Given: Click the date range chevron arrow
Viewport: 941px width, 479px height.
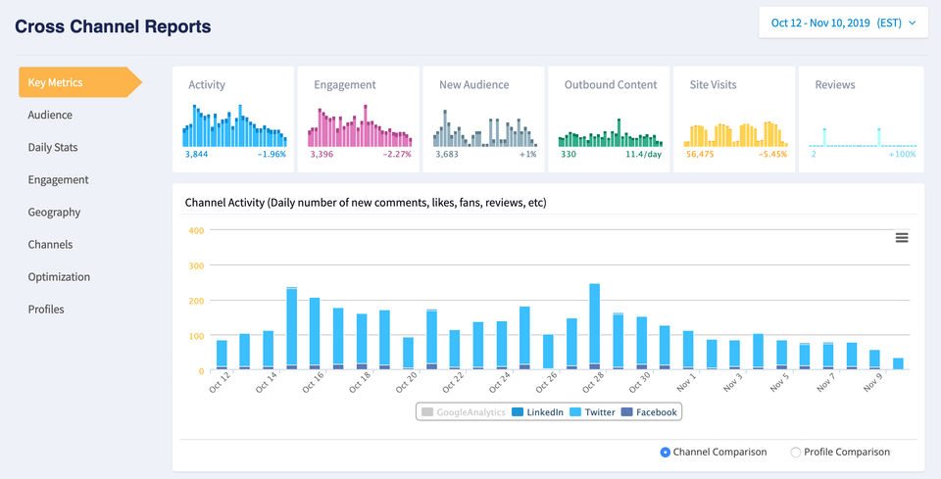Looking at the screenshot, I should (913, 24).
